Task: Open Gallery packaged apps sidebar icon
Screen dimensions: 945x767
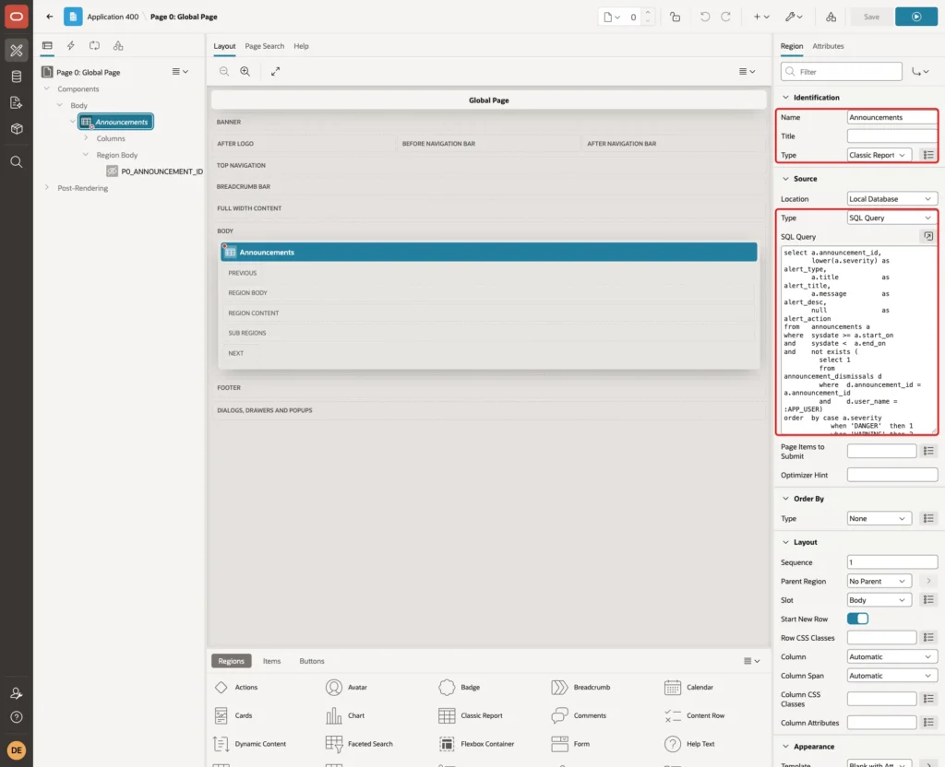Action: point(17,129)
